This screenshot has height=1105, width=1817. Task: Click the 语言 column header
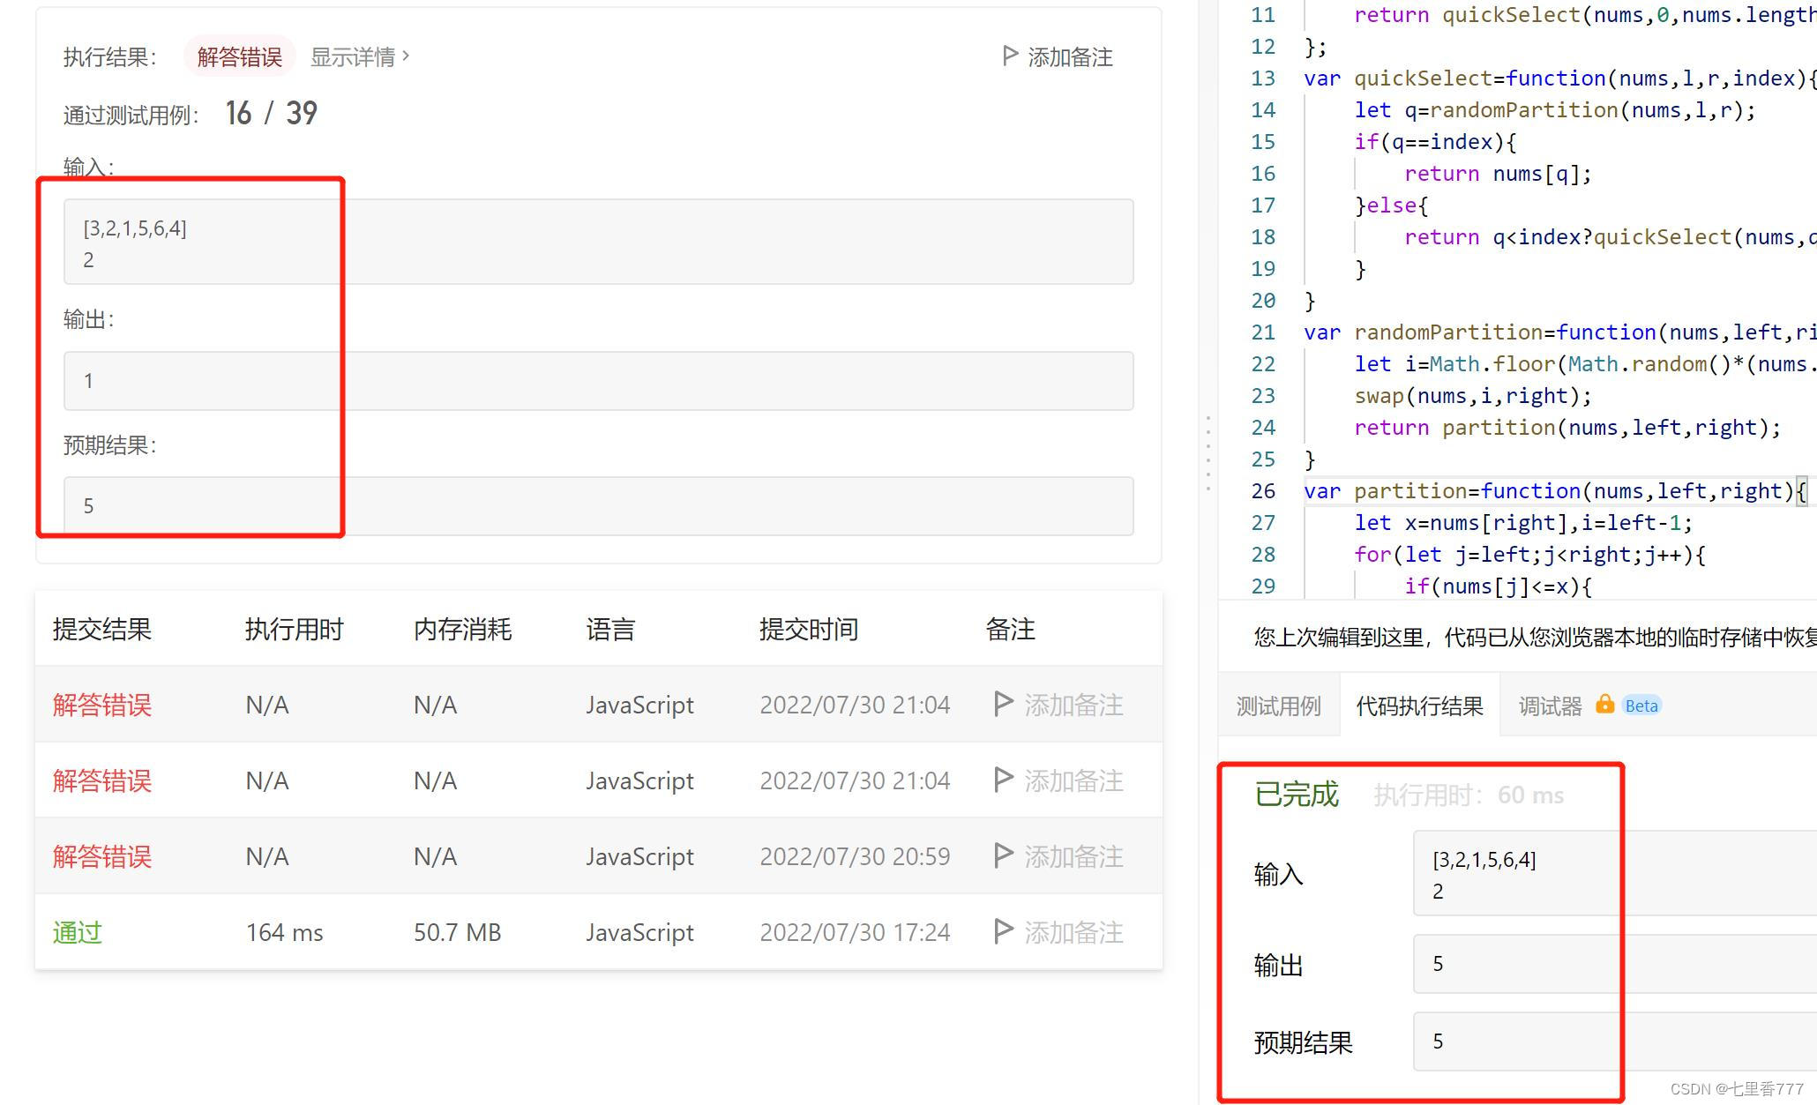point(610,629)
